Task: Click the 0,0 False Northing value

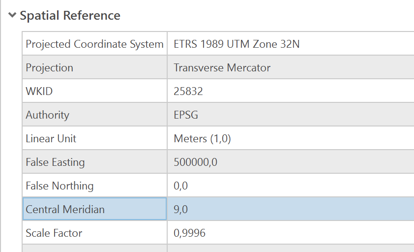Action: (180, 186)
